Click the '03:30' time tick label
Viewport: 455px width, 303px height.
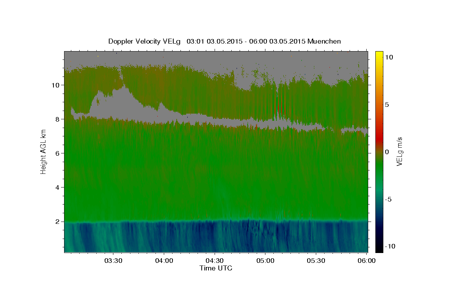(x=113, y=261)
